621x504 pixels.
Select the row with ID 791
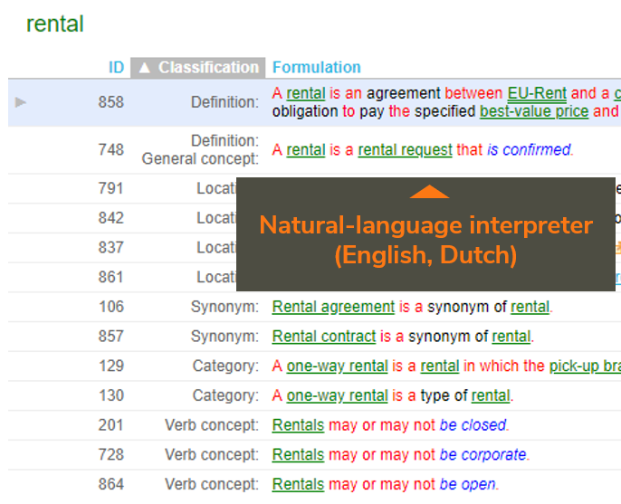(x=111, y=188)
